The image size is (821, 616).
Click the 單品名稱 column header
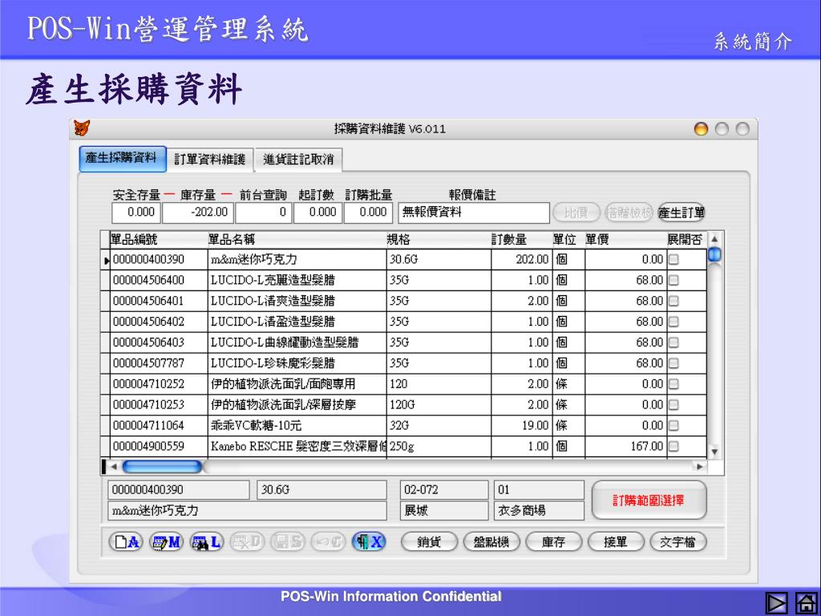297,240
